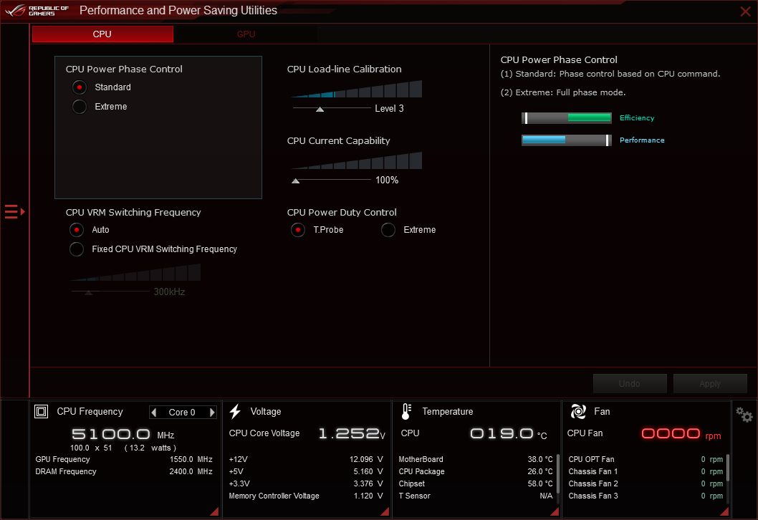The height and width of the screenshot is (520, 758).
Task: Adjust VRM switching frequency 300kHz slider
Action: pyautogui.click(x=88, y=292)
